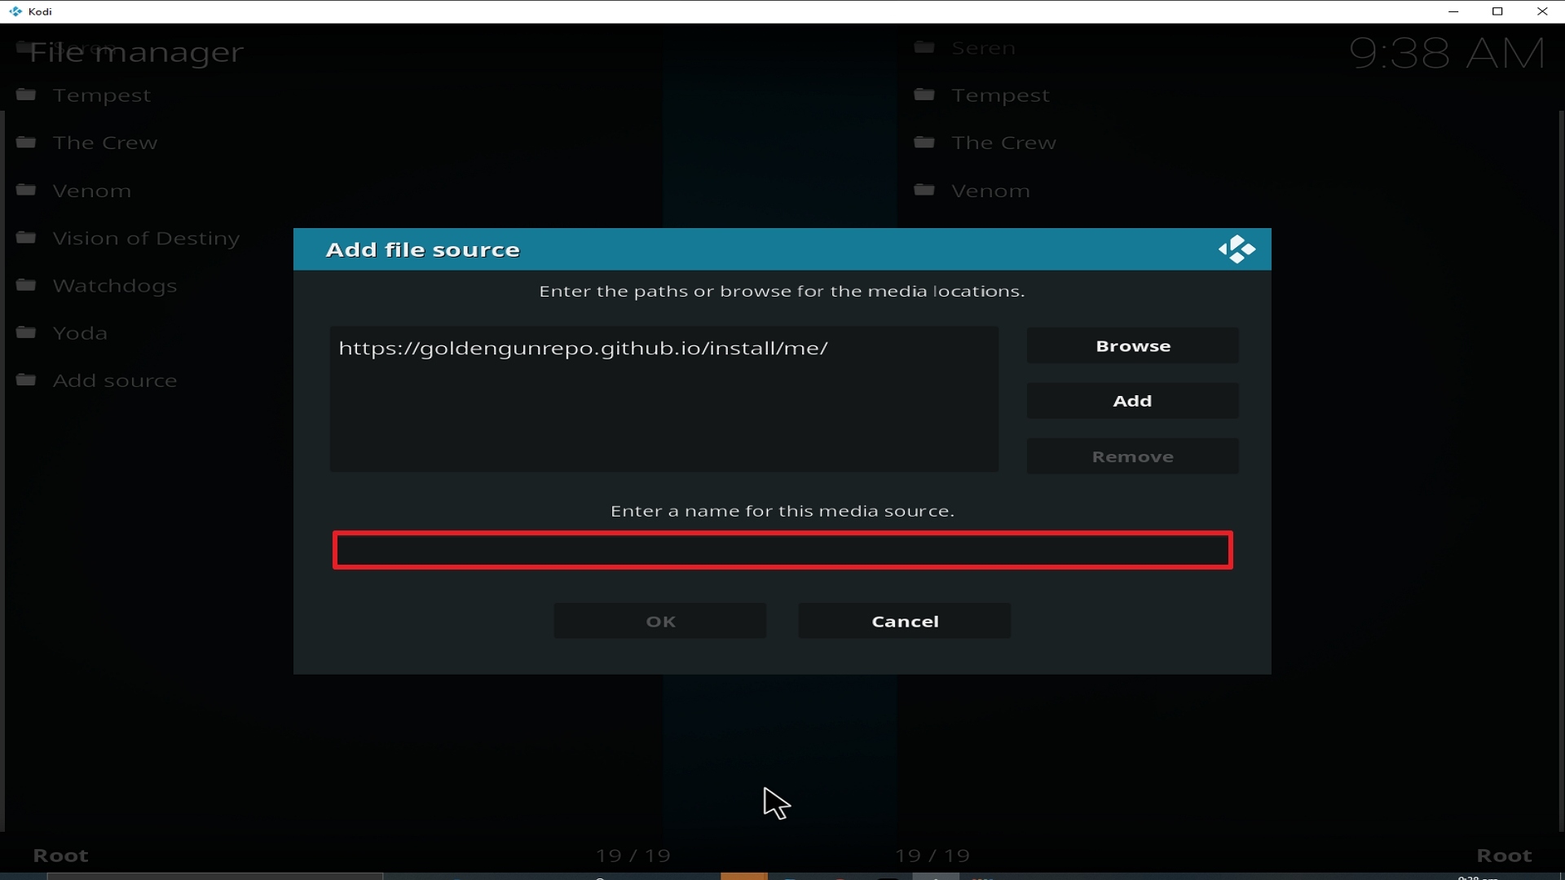The image size is (1565, 880).
Task: Open the Vision of Destiny folder
Action: [147, 238]
